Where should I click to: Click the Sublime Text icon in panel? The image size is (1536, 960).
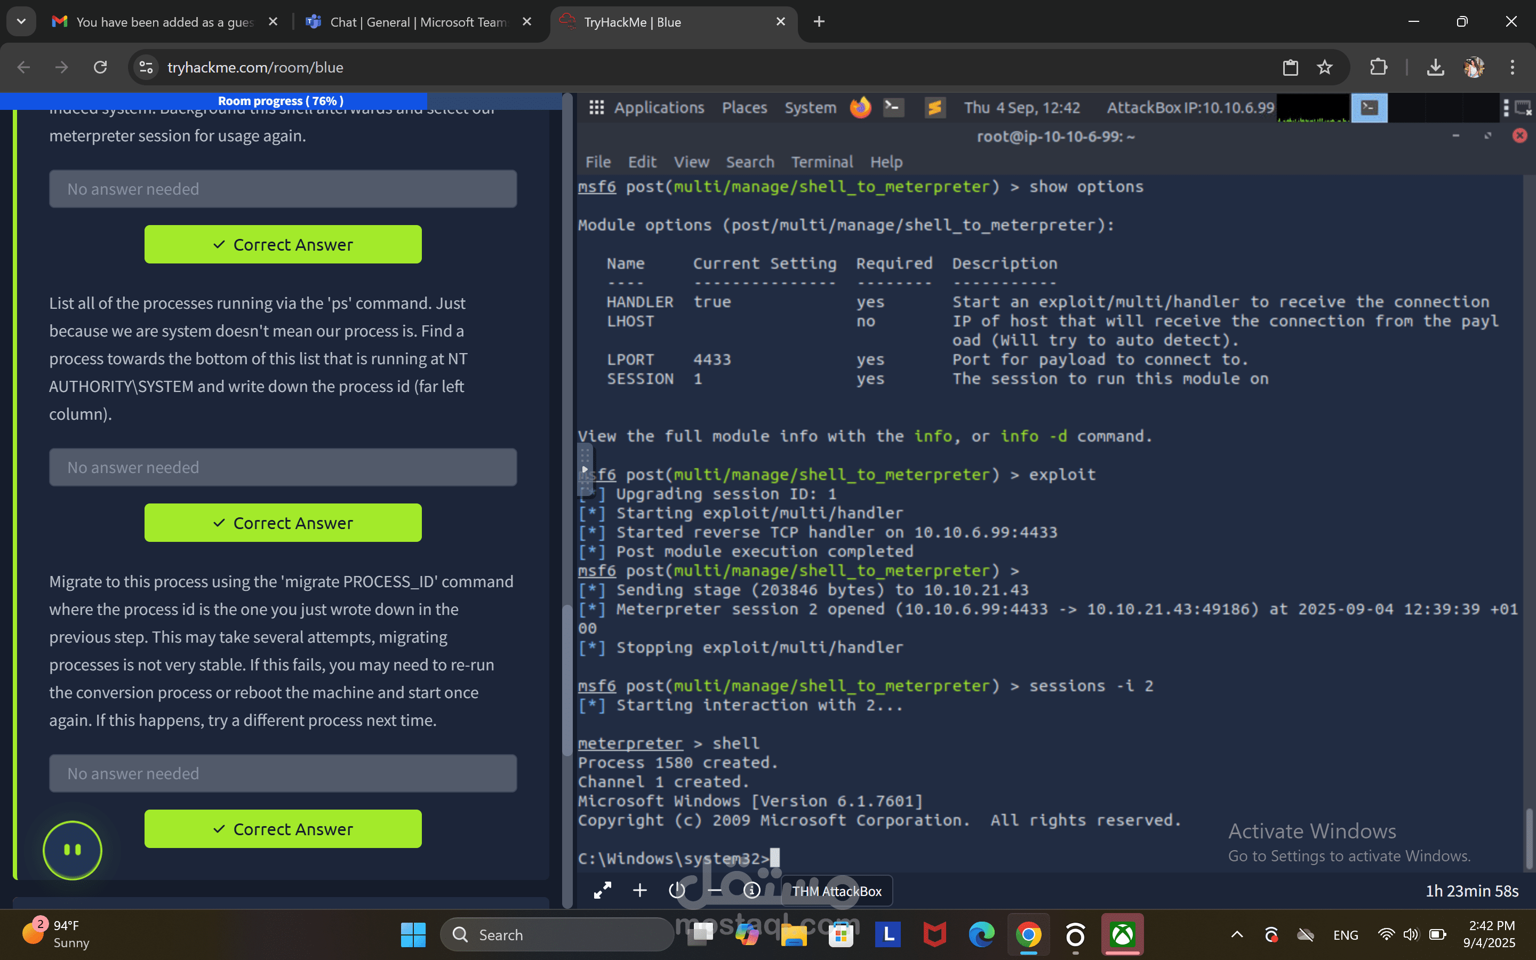point(934,107)
